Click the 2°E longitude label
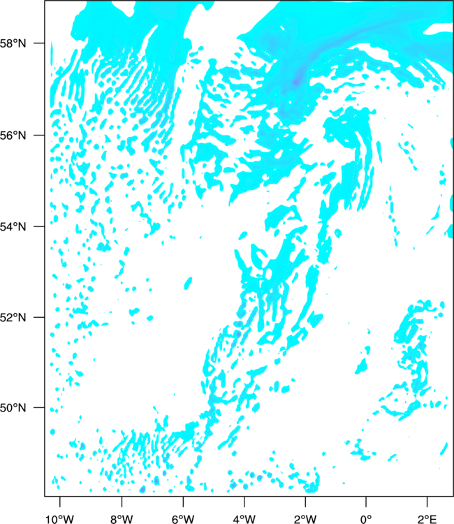The height and width of the screenshot is (524, 454). (x=427, y=519)
